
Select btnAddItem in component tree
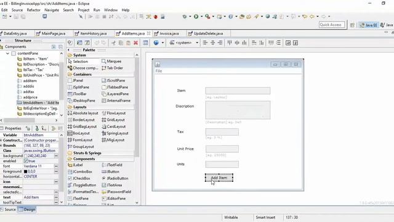38,103
